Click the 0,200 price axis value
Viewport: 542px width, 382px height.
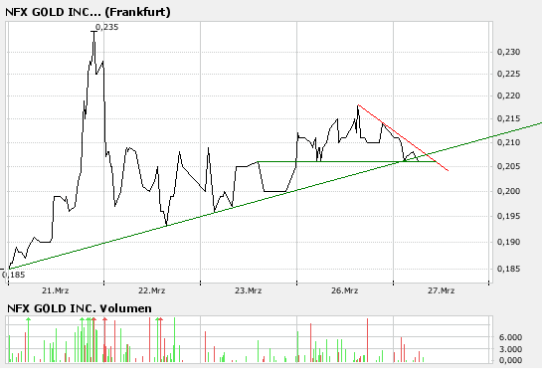(508, 191)
